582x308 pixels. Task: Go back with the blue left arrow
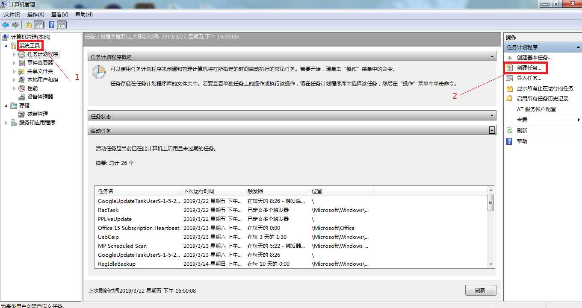pyautogui.click(x=6, y=25)
